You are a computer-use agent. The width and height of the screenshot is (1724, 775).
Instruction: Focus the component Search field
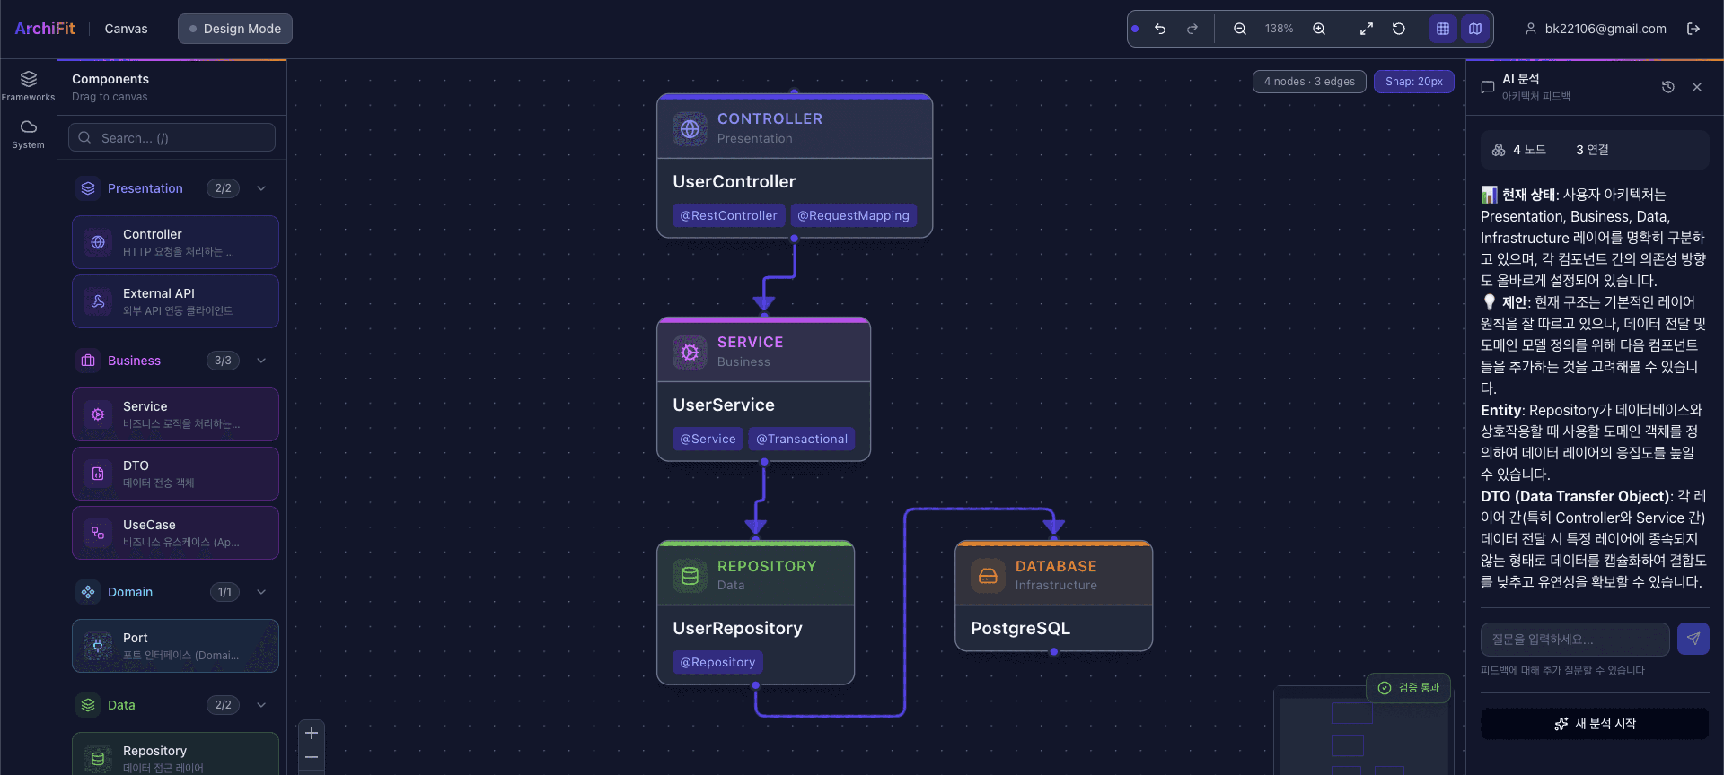(x=172, y=138)
